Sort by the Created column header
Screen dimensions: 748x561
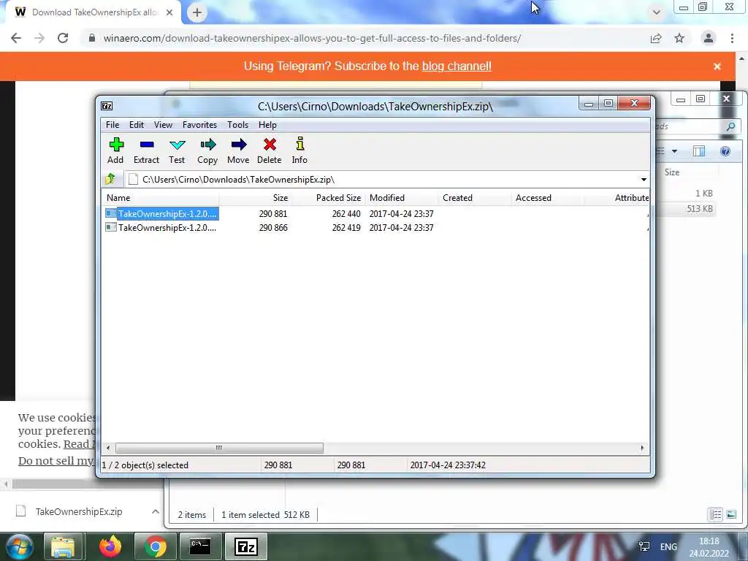click(x=474, y=197)
